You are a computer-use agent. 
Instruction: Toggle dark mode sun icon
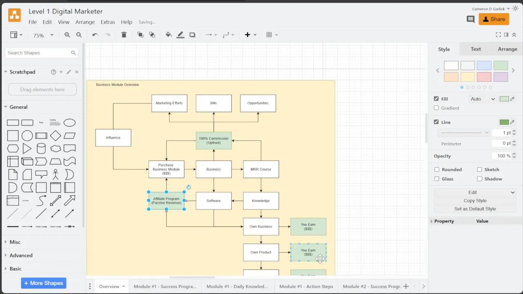point(515,9)
